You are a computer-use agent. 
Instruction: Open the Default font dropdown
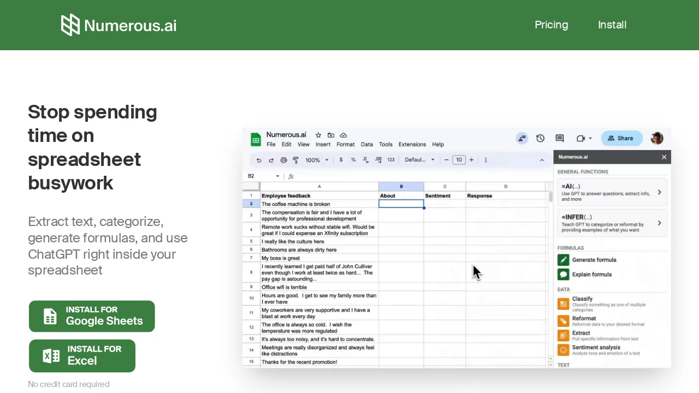pos(419,160)
